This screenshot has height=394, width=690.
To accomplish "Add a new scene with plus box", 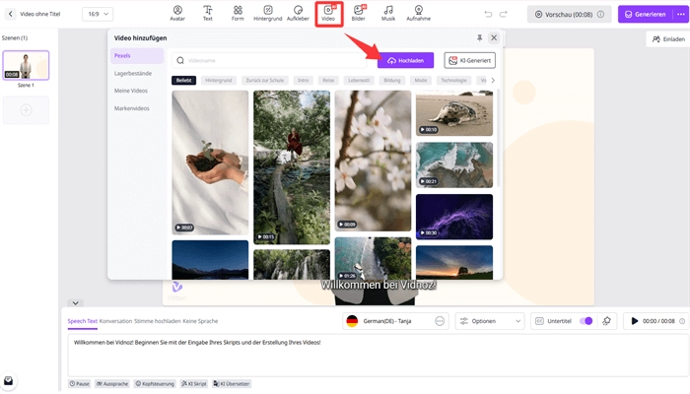I will tap(26, 110).
